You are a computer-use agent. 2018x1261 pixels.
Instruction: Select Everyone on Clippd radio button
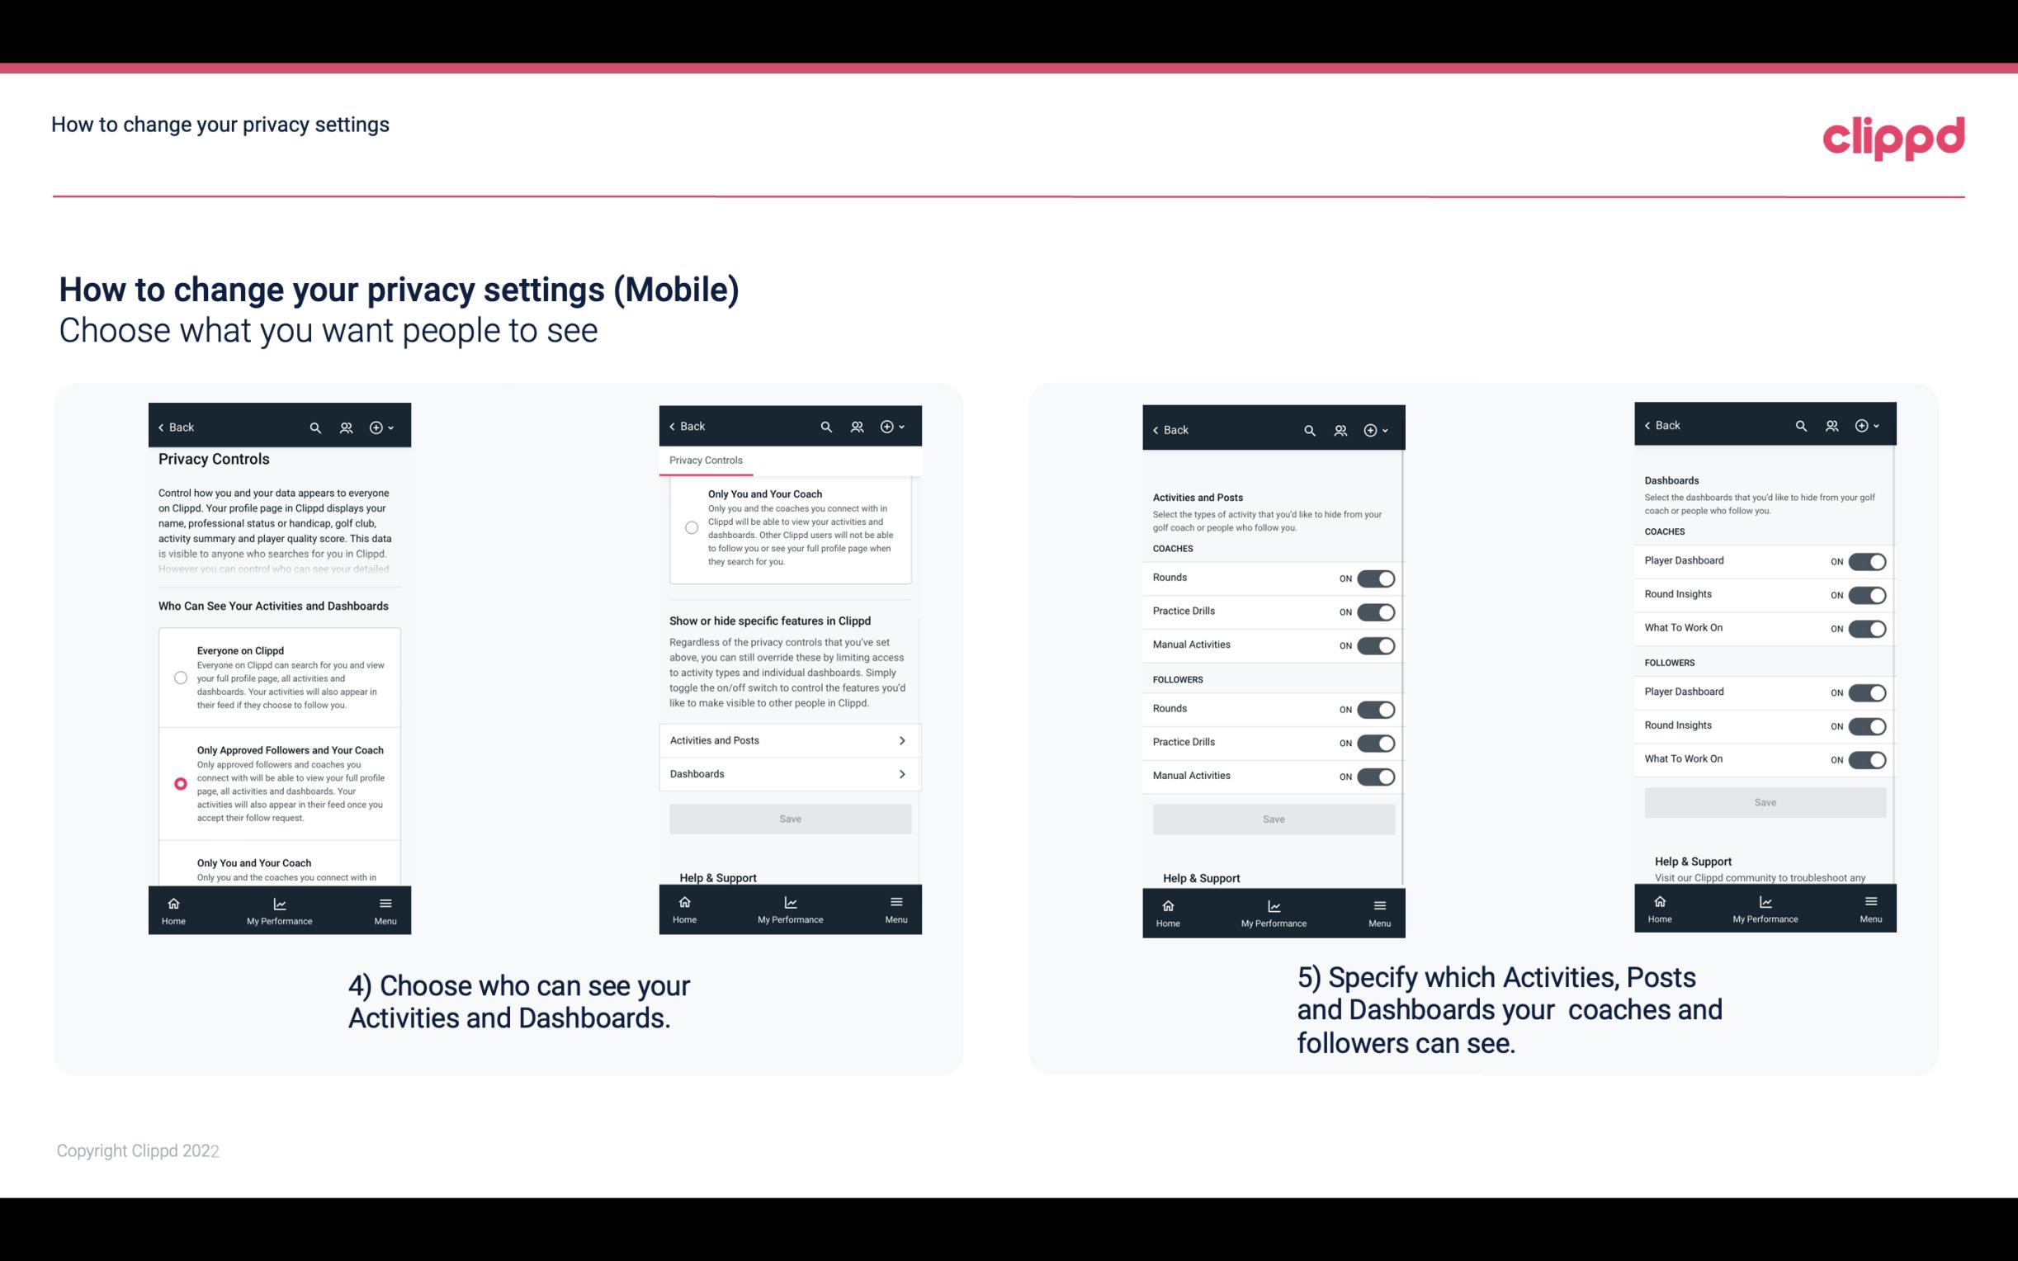[x=180, y=676]
